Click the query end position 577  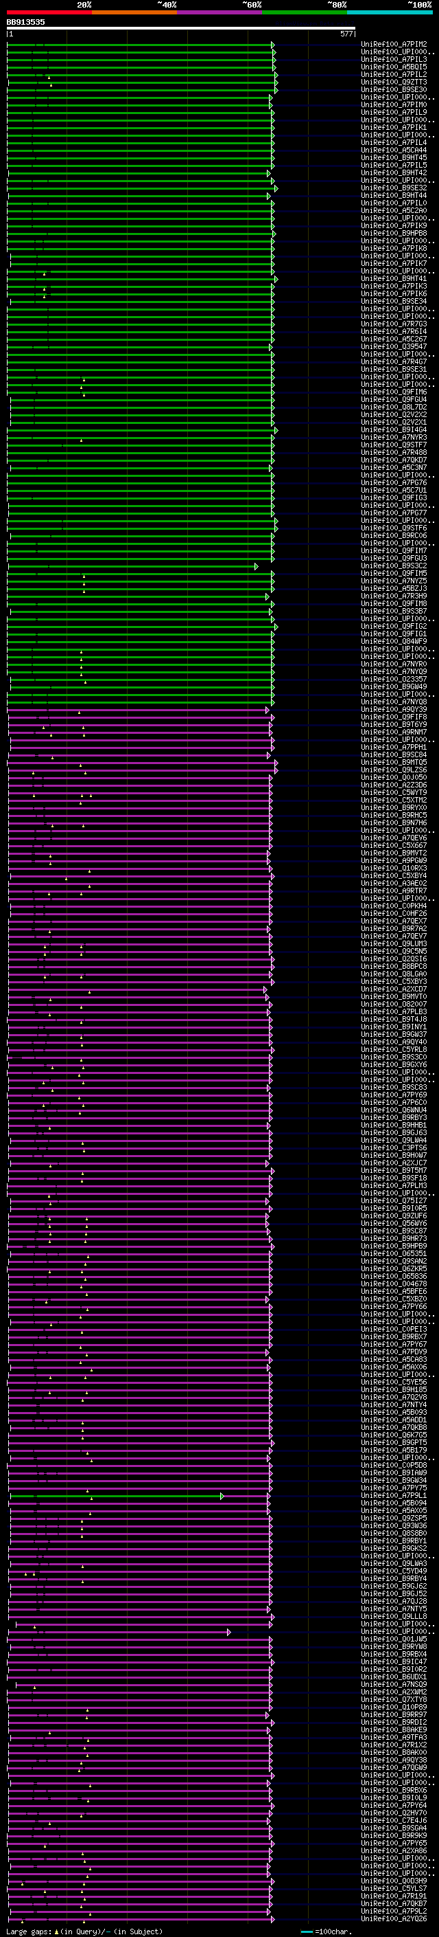[x=346, y=34]
